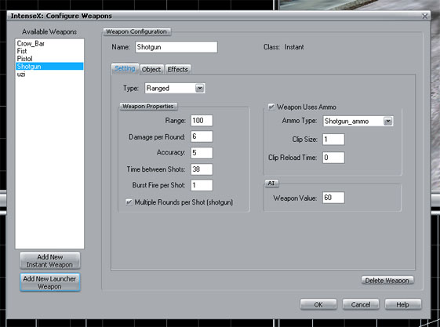Open the Type dropdown arrow
Image resolution: width=440 pixels, height=327 pixels.
tap(199, 88)
